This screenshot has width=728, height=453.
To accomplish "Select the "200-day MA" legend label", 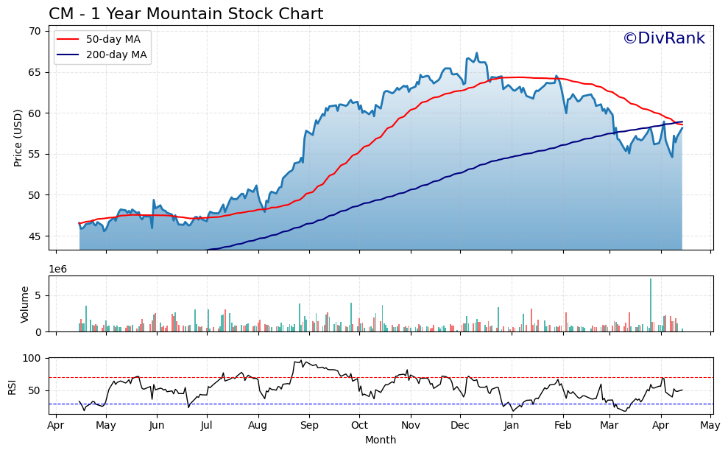I will [x=116, y=55].
